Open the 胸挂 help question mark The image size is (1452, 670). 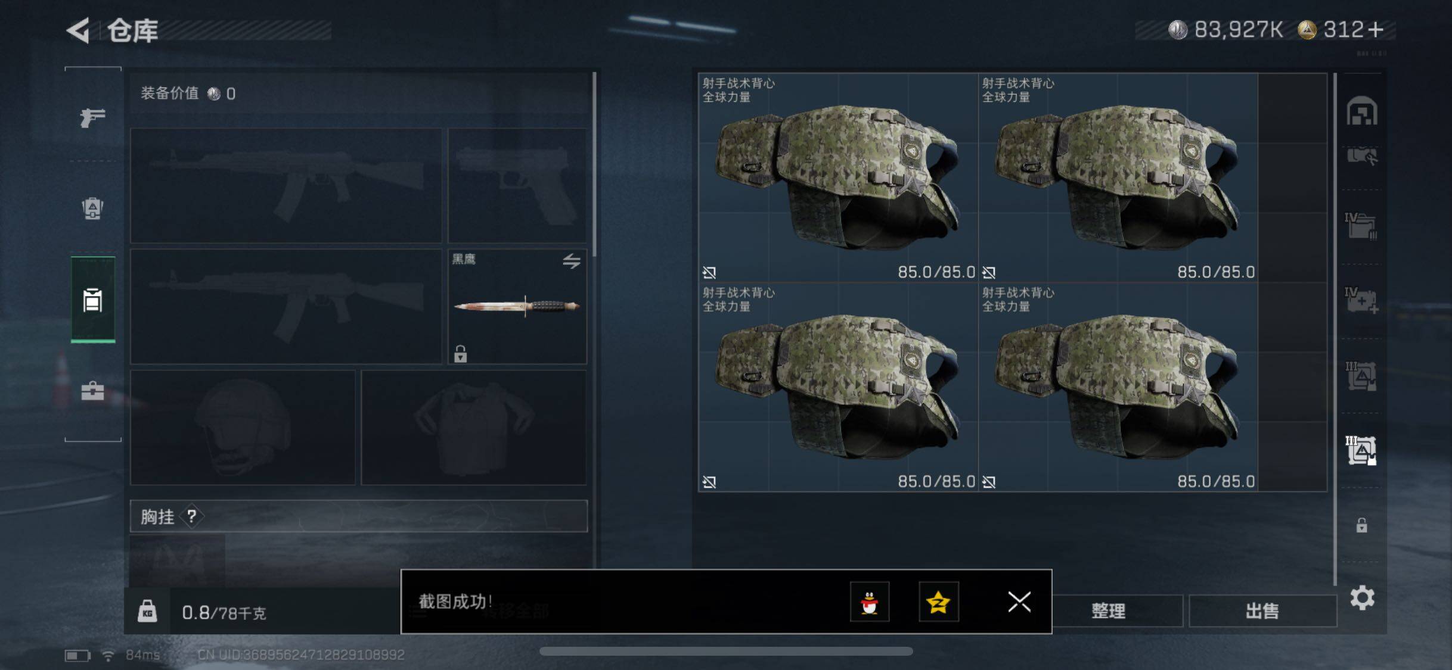tap(191, 516)
